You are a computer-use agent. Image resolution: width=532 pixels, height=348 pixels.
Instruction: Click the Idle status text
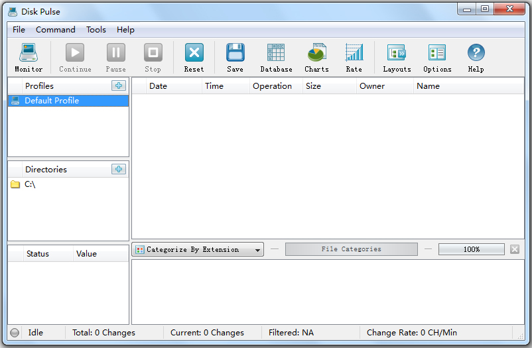click(x=36, y=333)
